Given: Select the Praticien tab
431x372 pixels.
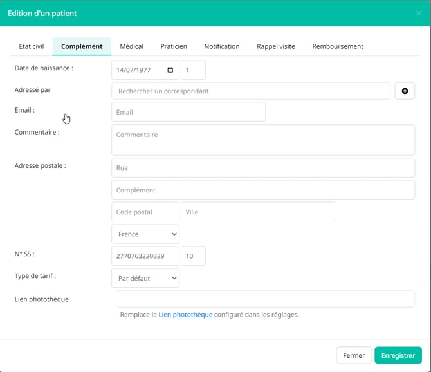Looking at the screenshot, I should pos(174,46).
